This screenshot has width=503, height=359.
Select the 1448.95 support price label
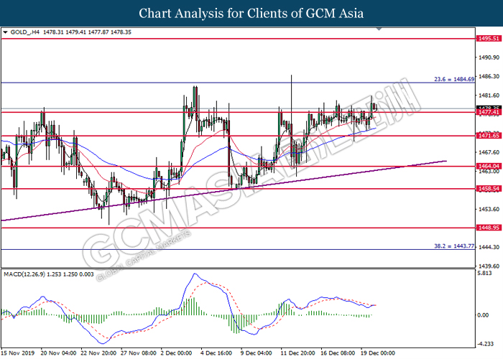pyautogui.click(x=489, y=228)
